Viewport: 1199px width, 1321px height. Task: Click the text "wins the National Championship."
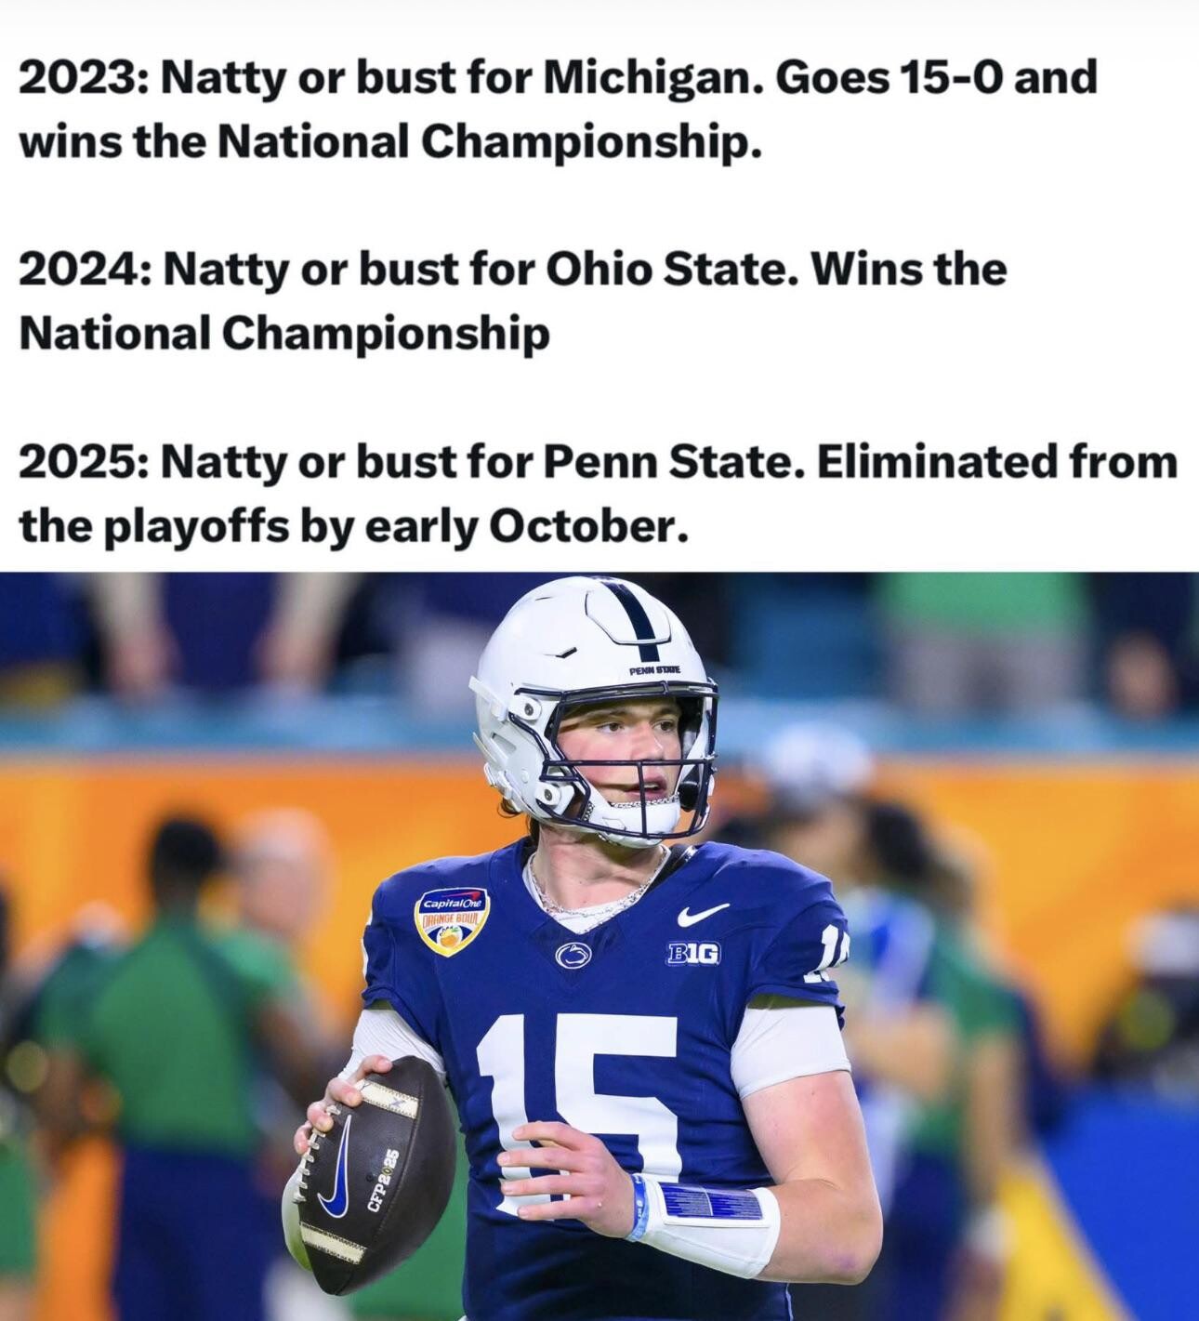pos(390,140)
